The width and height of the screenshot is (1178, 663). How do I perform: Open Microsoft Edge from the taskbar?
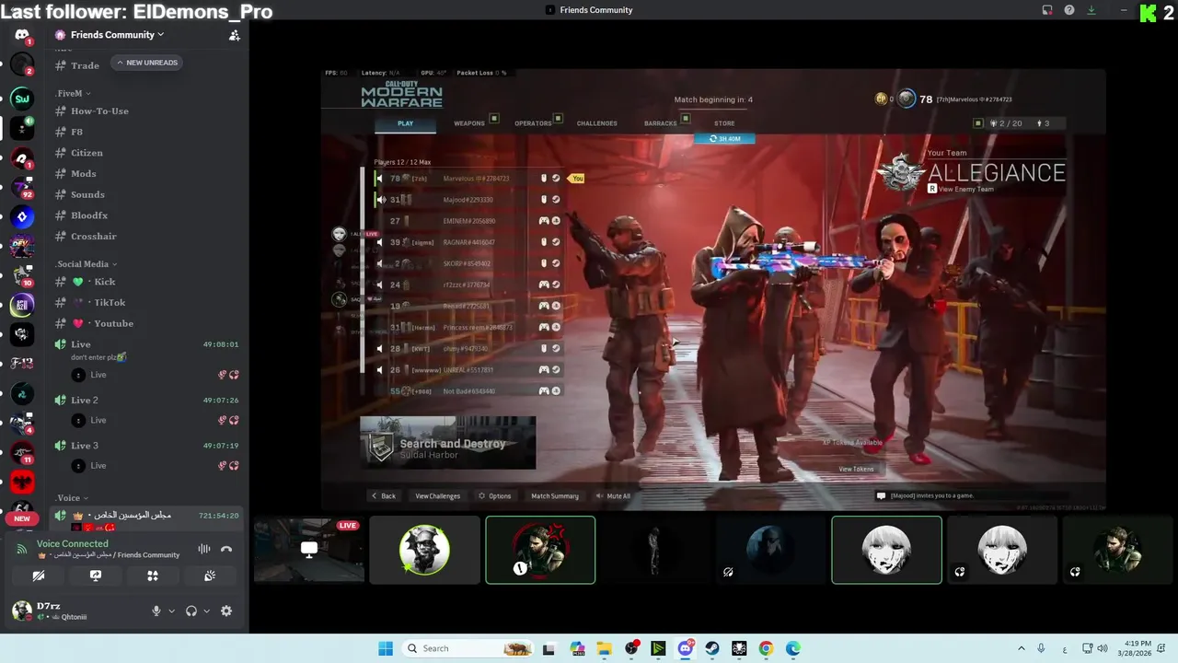792,648
